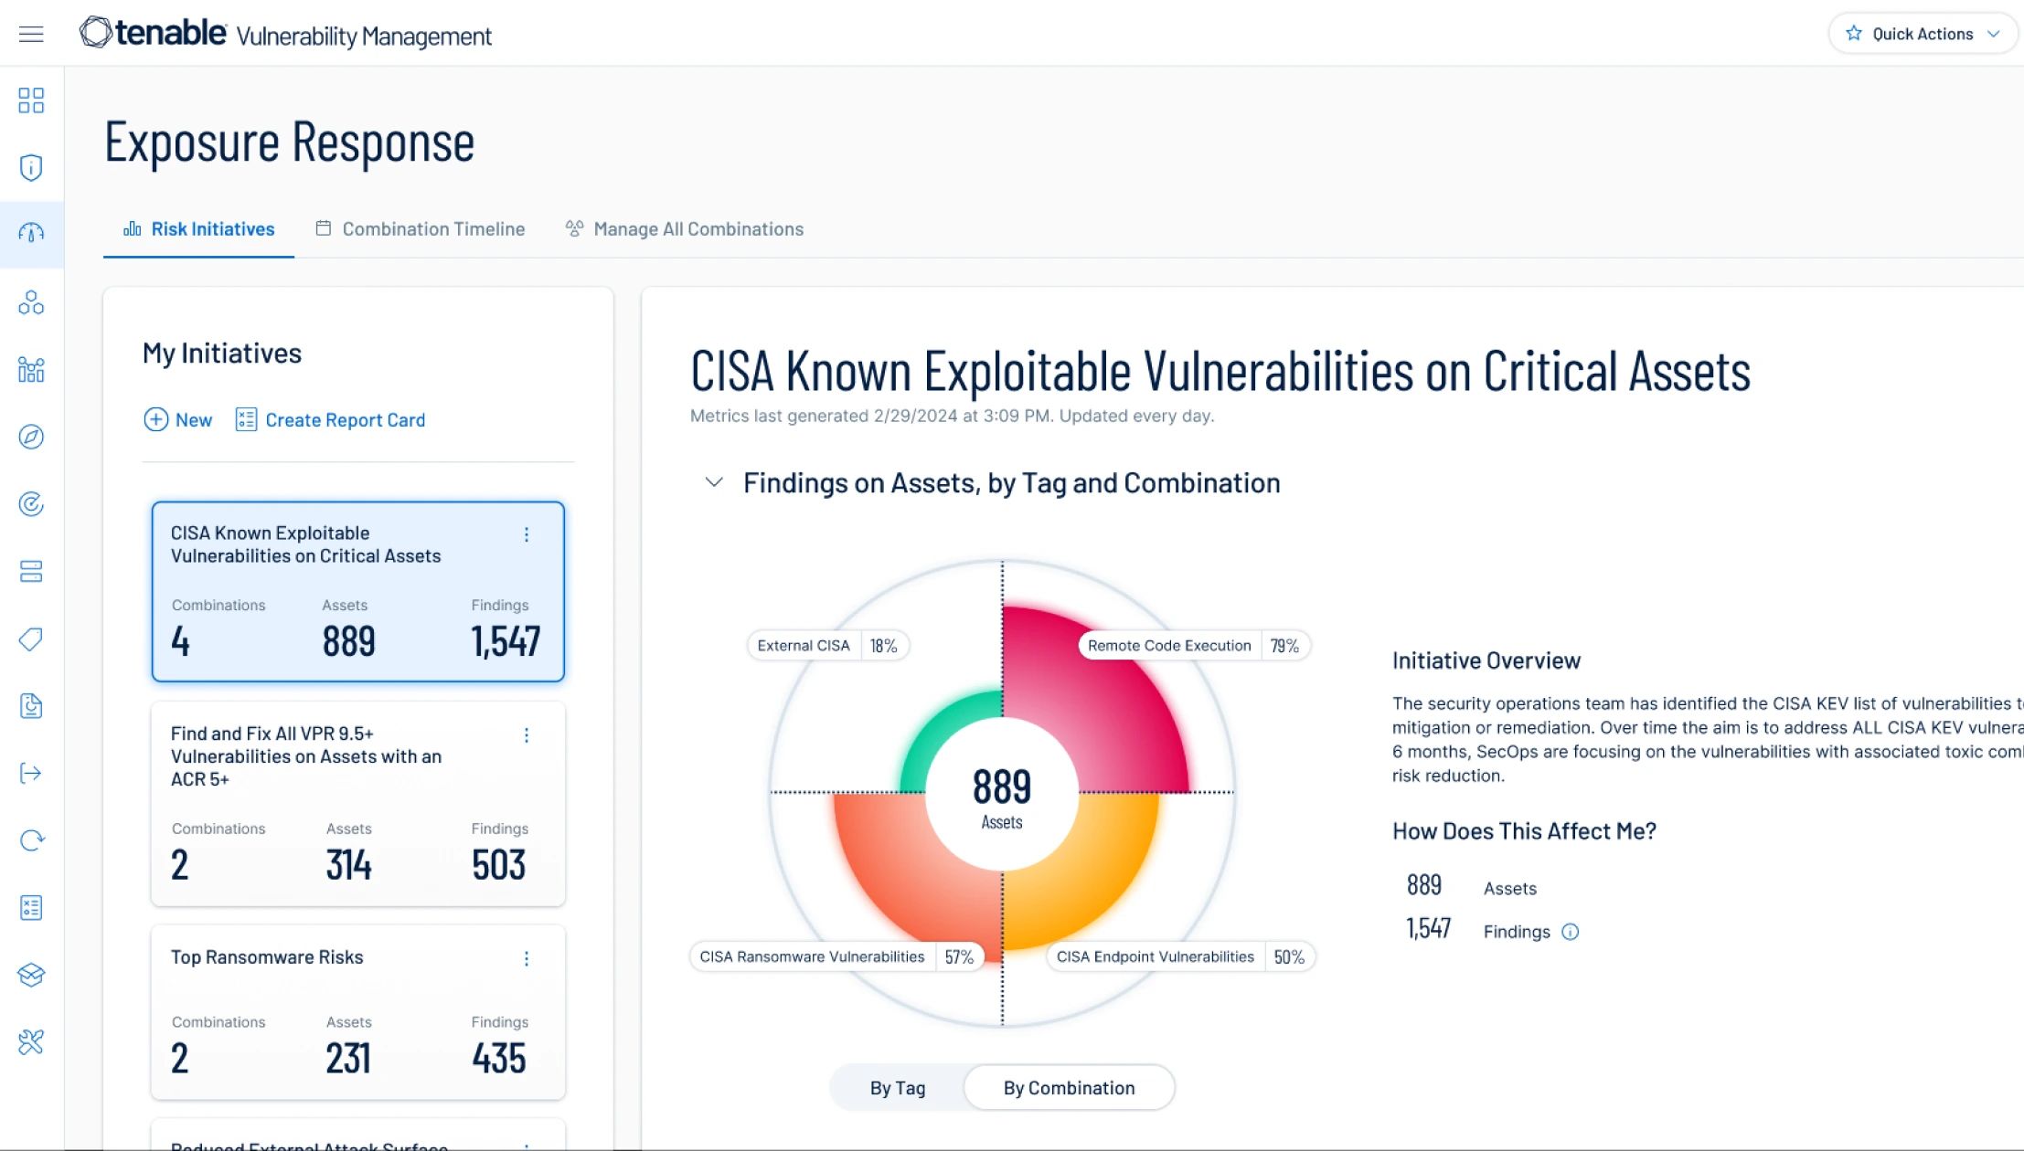Select the CISA Known Exploitable Vulnerabilities initiative card
This screenshot has width=2024, height=1151.
[x=358, y=591]
